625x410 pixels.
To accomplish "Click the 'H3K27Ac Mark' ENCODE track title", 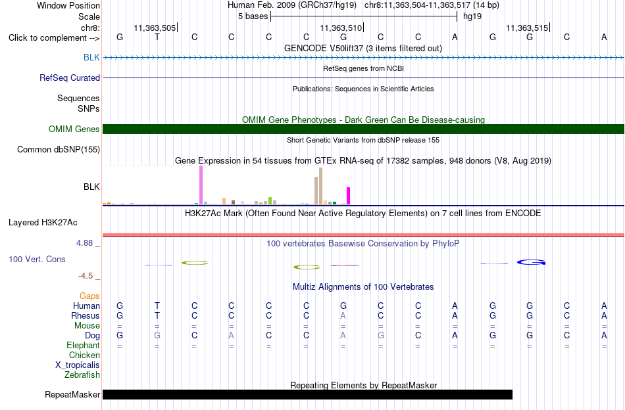I will tap(363, 214).
